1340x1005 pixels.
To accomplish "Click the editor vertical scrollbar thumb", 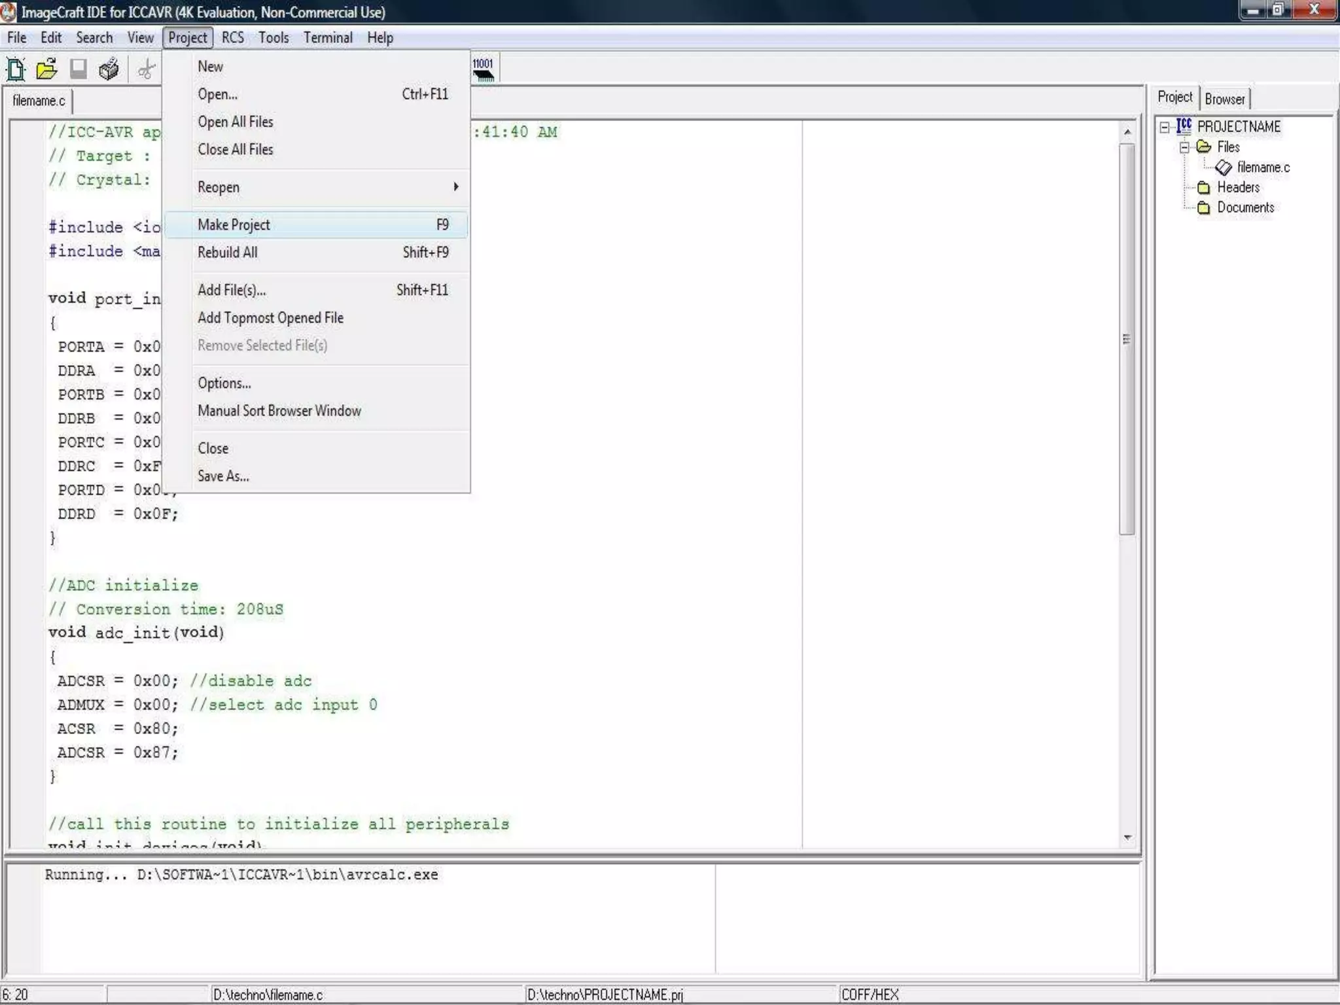I will click(x=1127, y=339).
